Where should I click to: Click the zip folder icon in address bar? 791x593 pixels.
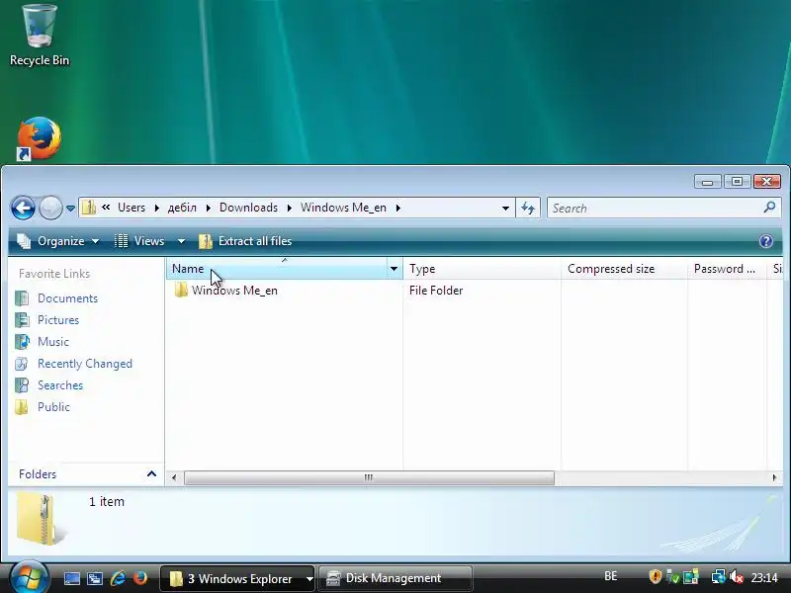click(x=89, y=208)
